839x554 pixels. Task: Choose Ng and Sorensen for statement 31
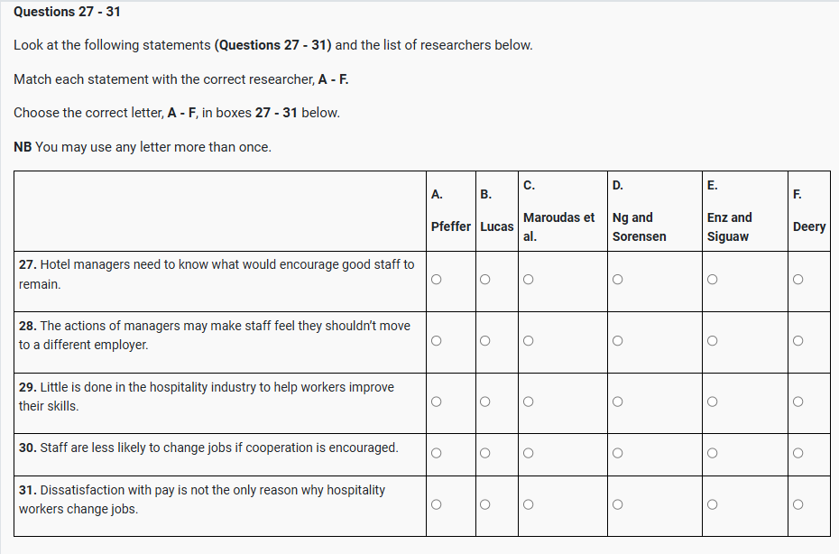(617, 504)
